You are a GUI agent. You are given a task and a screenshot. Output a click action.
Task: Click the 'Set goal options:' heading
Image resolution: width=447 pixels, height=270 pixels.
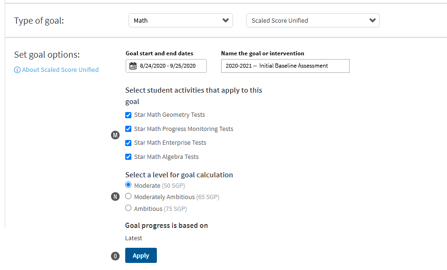pyautogui.click(x=47, y=54)
